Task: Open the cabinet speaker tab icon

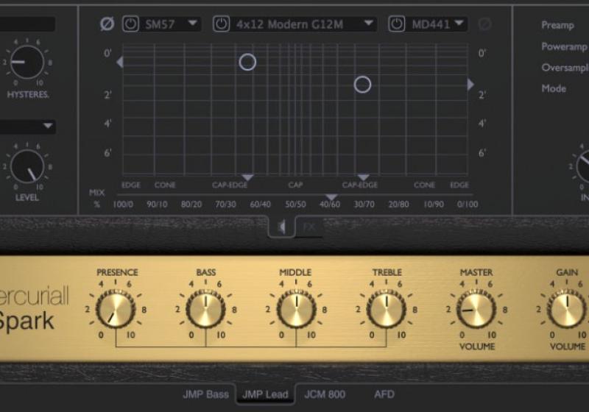Action: click(x=282, y=227)
